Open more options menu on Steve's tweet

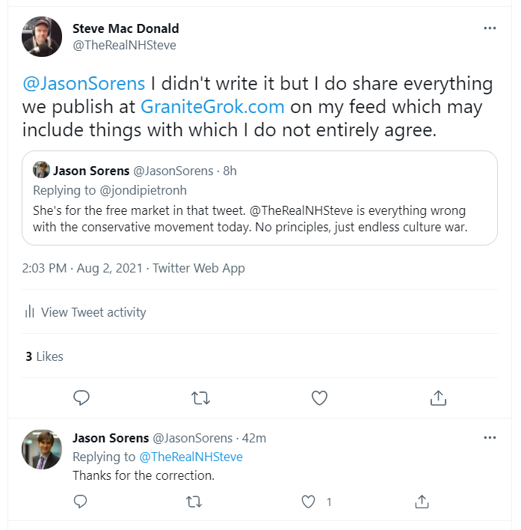tap(490, 28)
